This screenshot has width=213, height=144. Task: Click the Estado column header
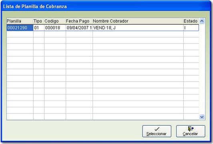click(x=191, y=21)
